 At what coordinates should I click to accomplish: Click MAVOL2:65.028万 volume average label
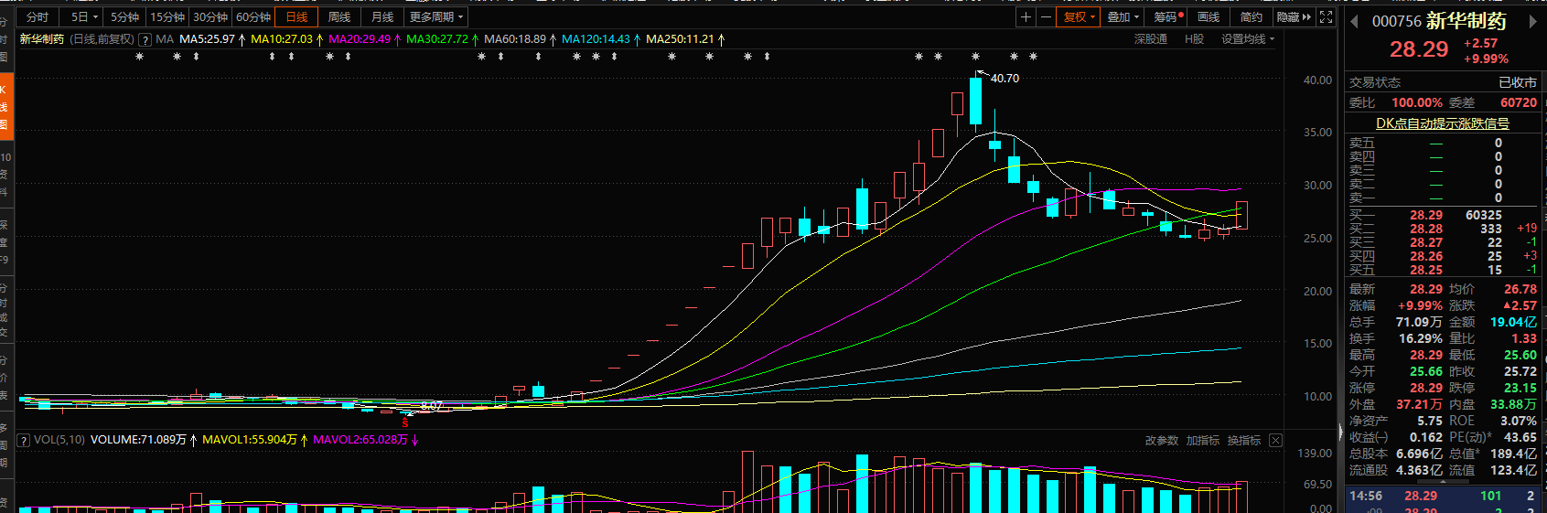click(x=360, y=440)
